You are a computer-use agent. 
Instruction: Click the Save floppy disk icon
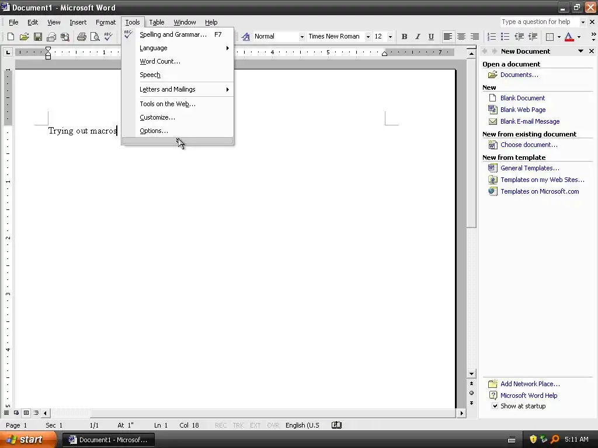tap(38, 37)
